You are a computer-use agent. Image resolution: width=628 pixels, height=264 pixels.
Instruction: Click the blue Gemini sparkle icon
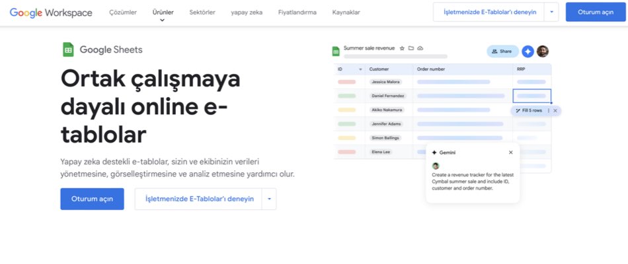point(528,51)
